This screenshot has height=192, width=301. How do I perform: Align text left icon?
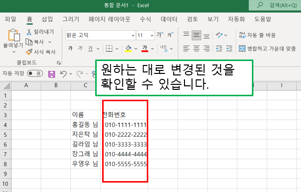point(186,49)
